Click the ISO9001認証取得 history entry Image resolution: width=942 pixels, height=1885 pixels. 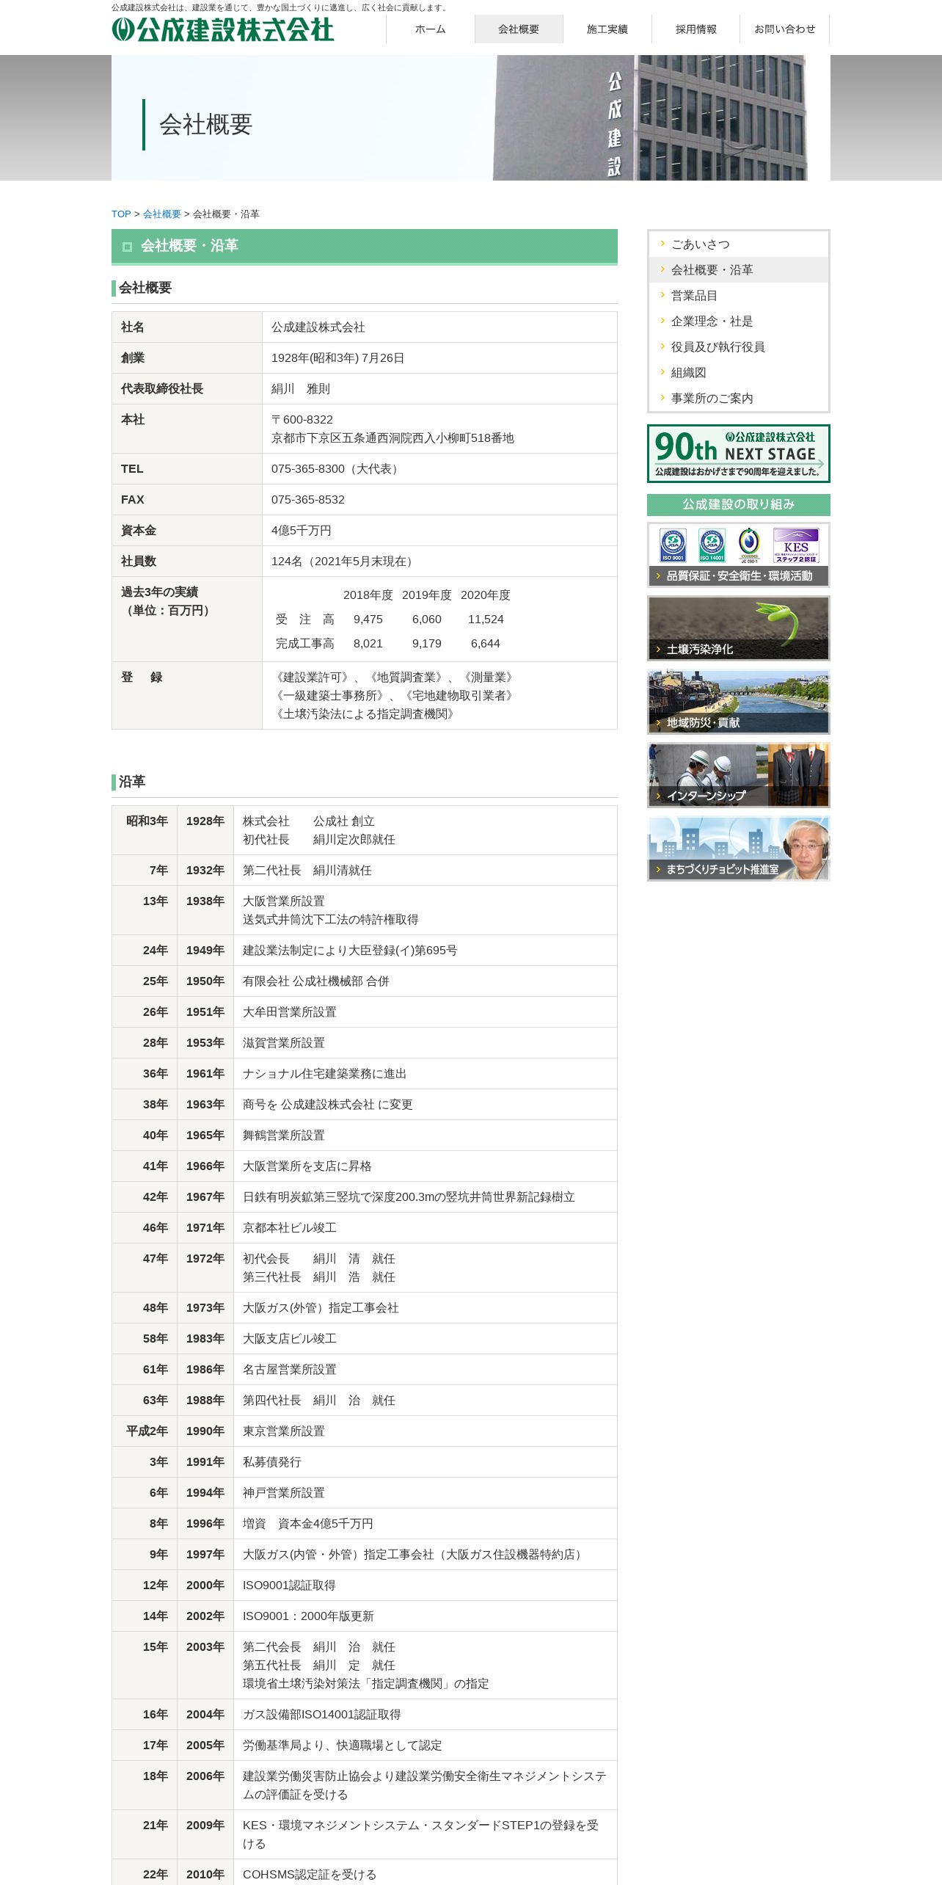click(289, 1586)
